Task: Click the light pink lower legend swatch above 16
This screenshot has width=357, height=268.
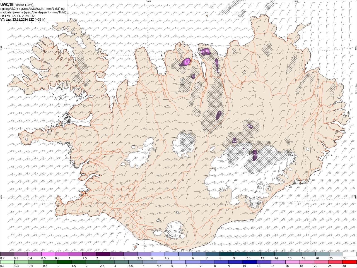Action: click(293, 262)
